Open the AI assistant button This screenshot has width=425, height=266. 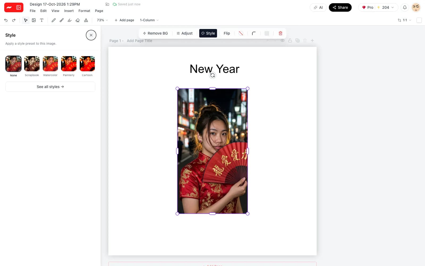318,7
